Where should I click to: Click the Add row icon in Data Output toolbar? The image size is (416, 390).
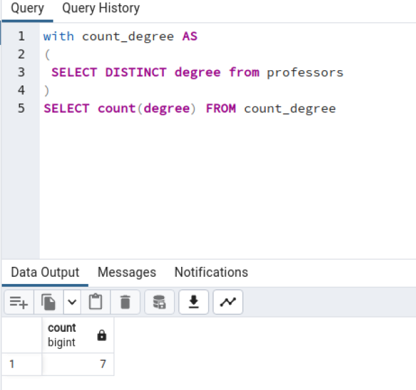click(x=19, y=302)
